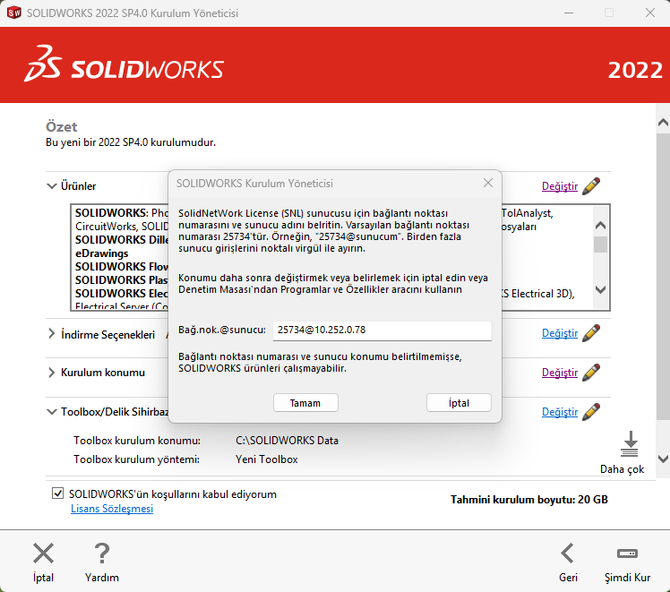Click Değiştir link for Kurulum konumu
Image resolution: width=670 pixels, height=592 pixels.
click(559, 373)
